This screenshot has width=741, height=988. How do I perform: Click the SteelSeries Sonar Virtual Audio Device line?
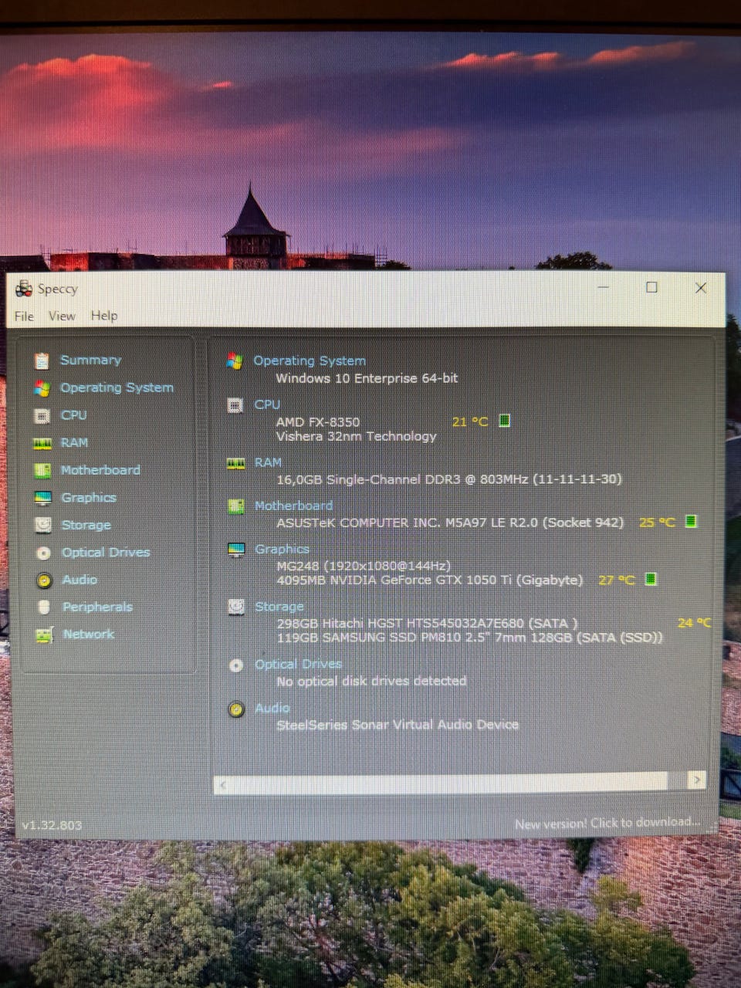coord(398,725)
